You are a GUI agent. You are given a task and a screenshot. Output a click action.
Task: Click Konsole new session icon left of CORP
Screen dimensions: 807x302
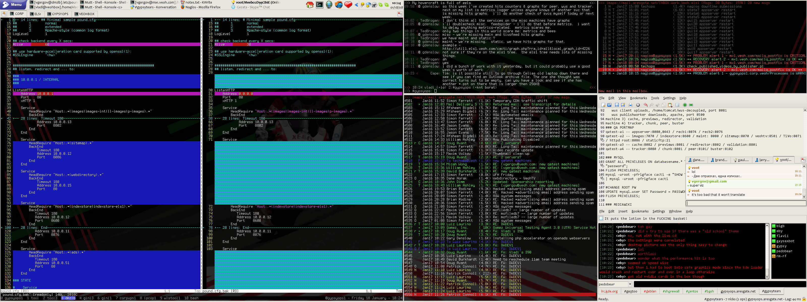[x=4, y=14]
